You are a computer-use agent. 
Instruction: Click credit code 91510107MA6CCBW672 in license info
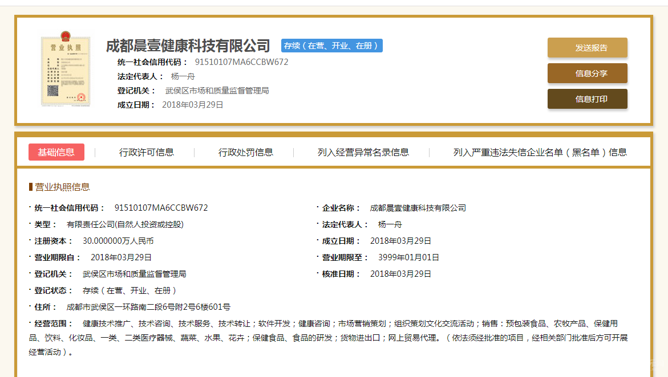point(161,208)
